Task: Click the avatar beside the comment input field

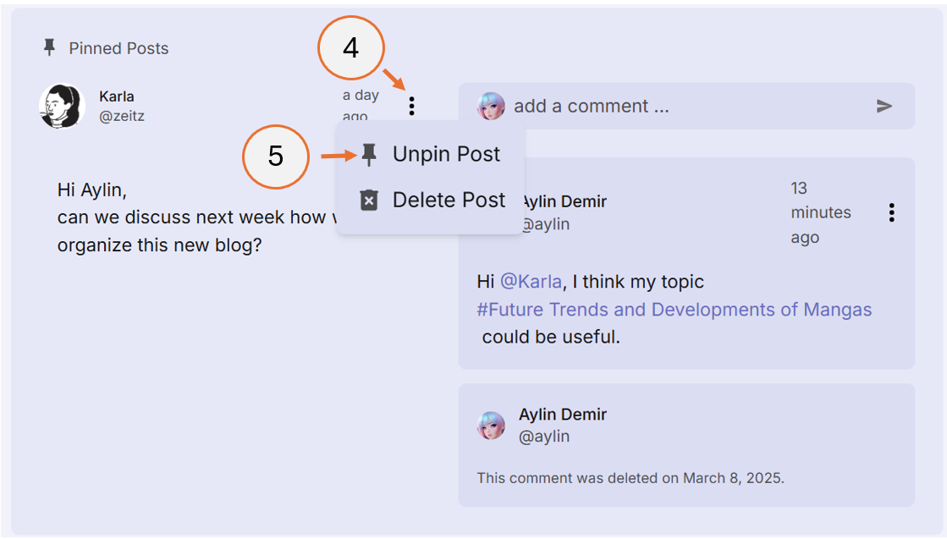Action: [491, 106]
